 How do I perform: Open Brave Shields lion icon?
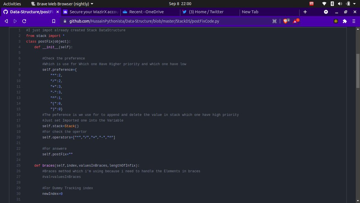(285, 21)
